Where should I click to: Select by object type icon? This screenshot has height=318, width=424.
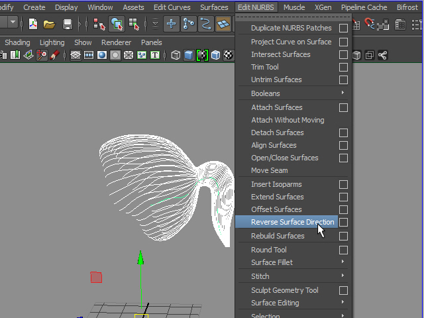pos(117,25)
